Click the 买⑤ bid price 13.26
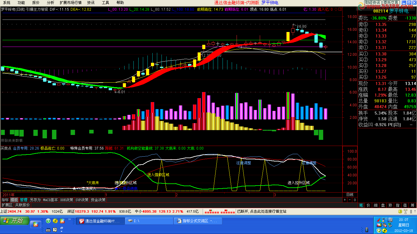This screenshot has width=417, height=234. [381, 77]
